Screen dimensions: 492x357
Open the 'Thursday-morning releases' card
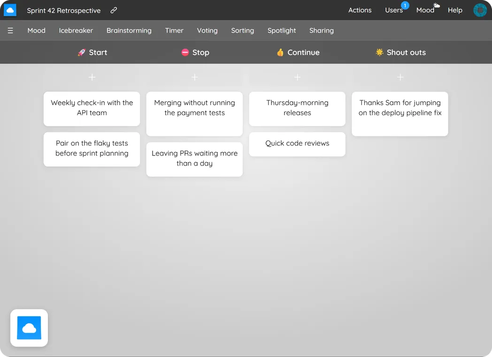[x=298, y=109]
